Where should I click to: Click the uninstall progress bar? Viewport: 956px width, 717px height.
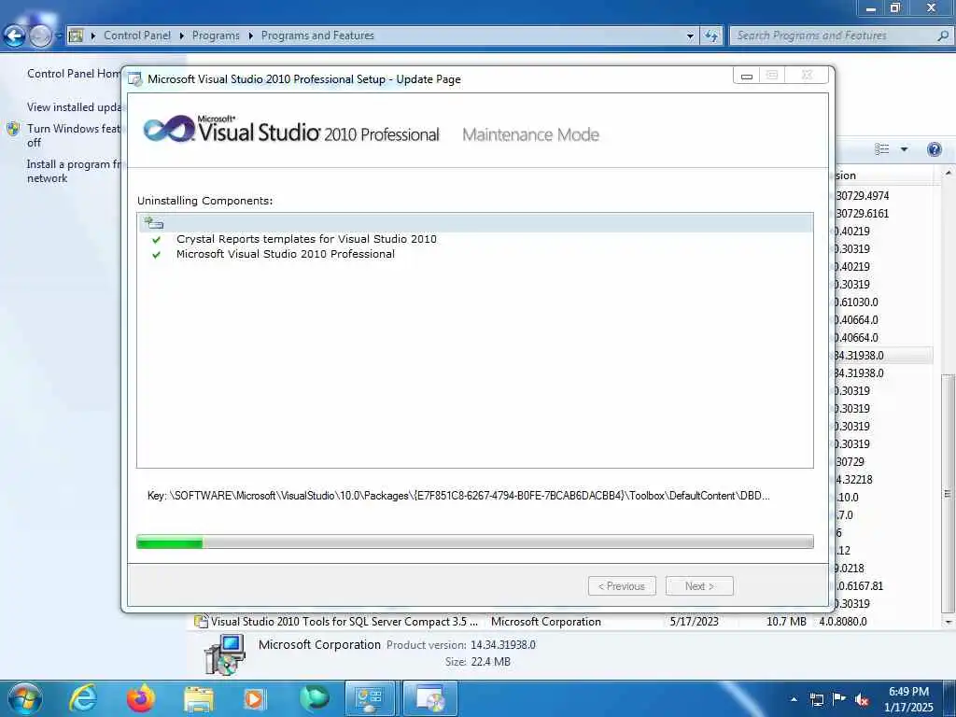[x=475, y=541]
